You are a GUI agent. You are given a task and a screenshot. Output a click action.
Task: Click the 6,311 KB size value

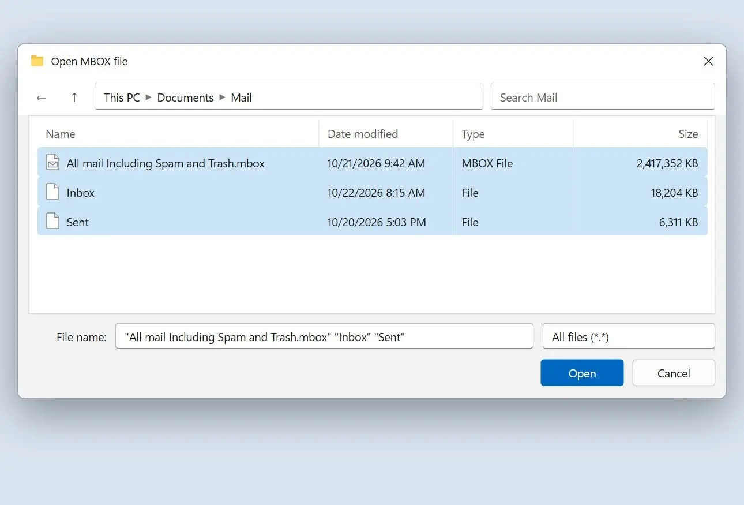679,222
